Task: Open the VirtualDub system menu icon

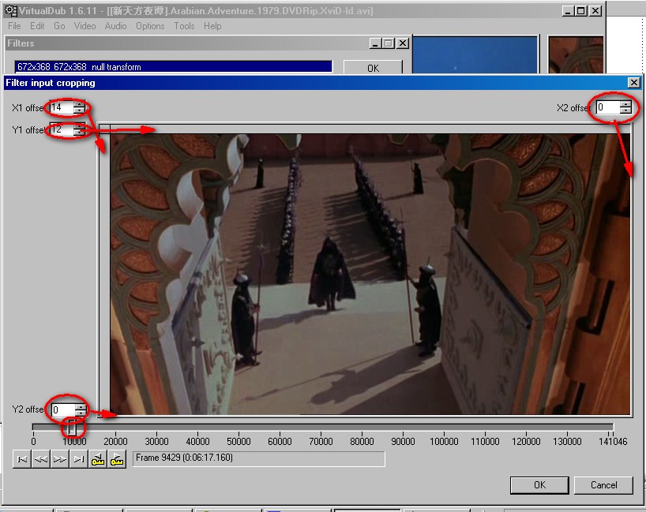Action: (x=10, y=11)
